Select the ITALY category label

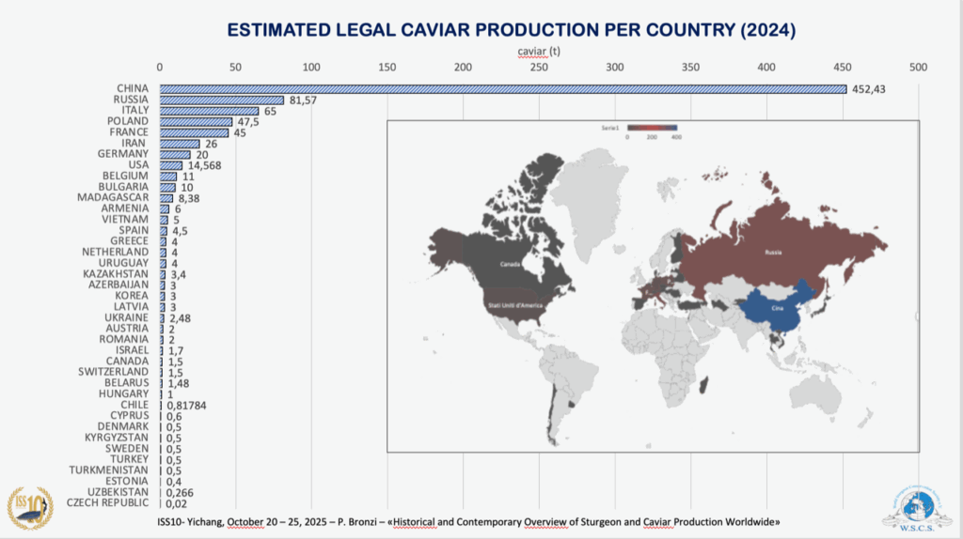tap(131, 111)
